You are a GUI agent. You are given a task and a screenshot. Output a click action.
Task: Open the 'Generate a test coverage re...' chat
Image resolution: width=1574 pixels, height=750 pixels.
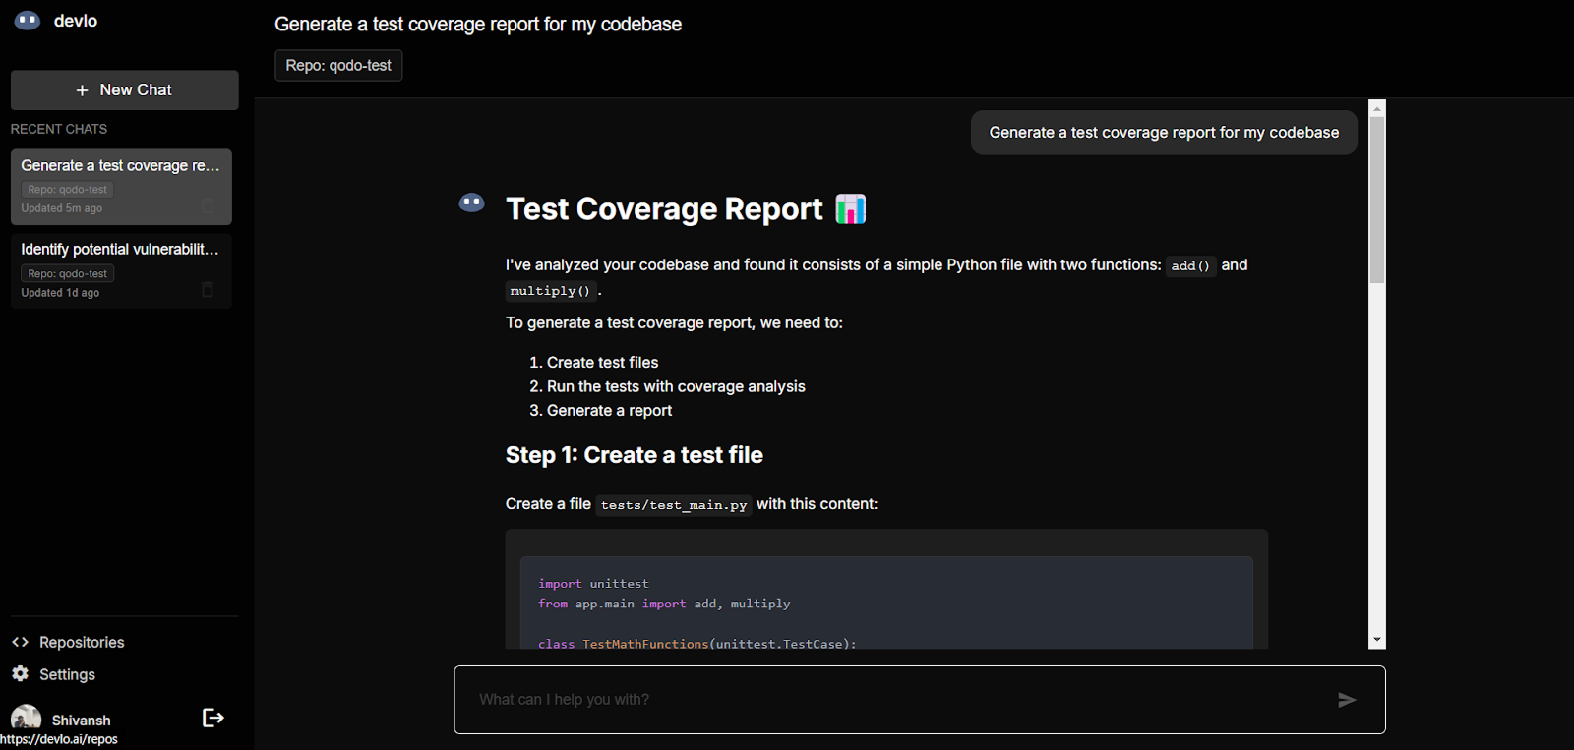(121, 187)
